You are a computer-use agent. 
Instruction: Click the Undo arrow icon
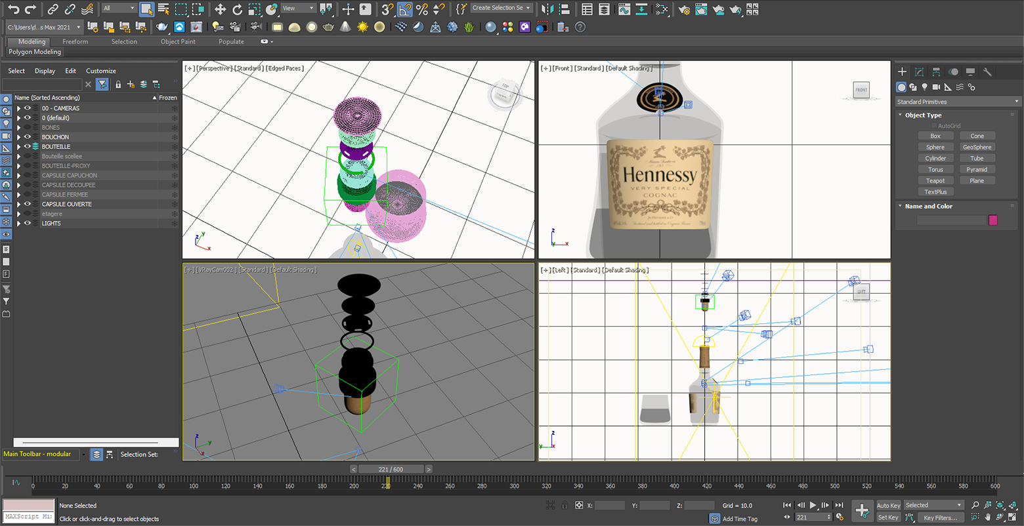pos(13,9)
